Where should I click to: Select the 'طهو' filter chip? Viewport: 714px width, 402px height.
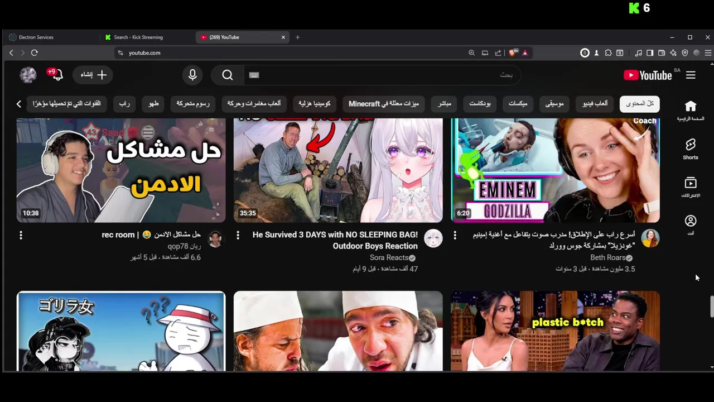click(153, 104)
